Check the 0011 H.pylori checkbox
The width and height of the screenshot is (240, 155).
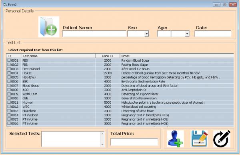pyautogui.click(x=9, y=103)
